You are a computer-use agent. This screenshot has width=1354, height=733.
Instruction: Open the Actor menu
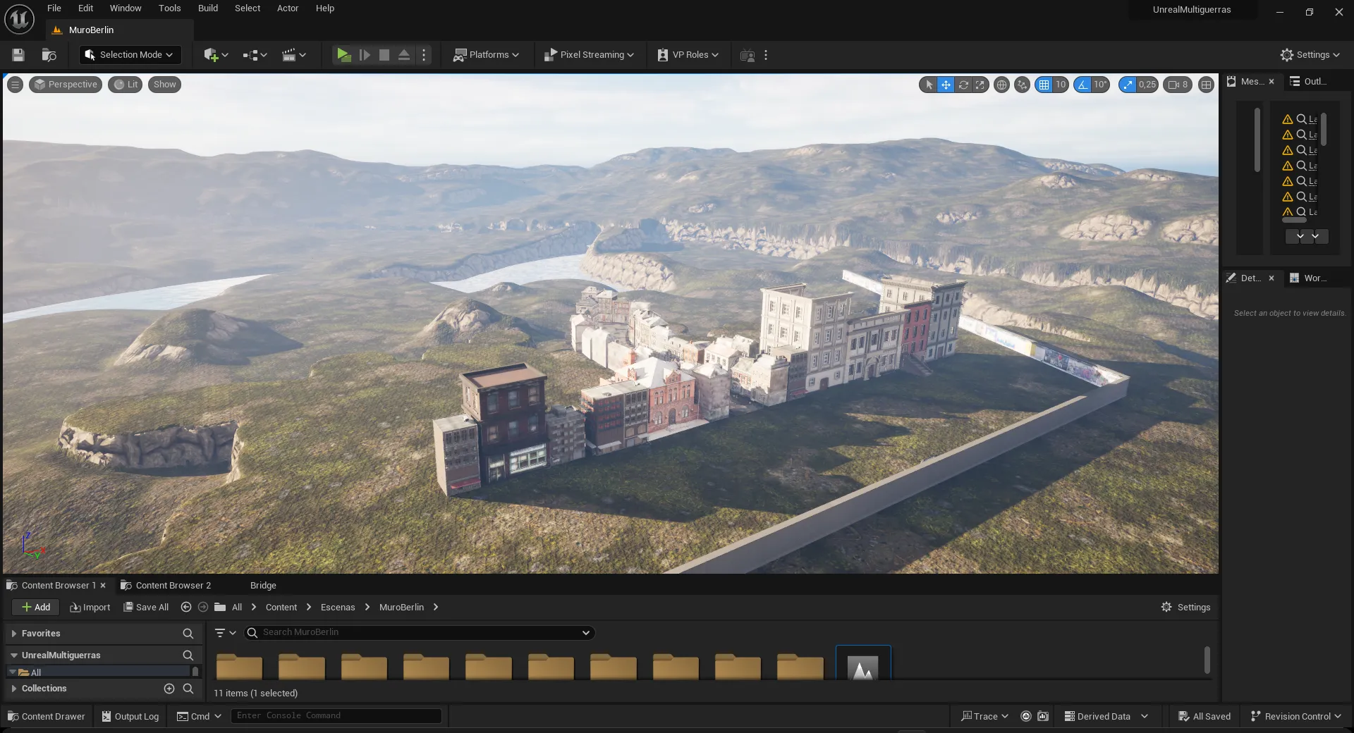(288, 8)
